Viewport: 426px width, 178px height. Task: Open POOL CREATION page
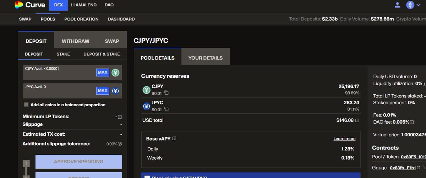pos(81,19)
